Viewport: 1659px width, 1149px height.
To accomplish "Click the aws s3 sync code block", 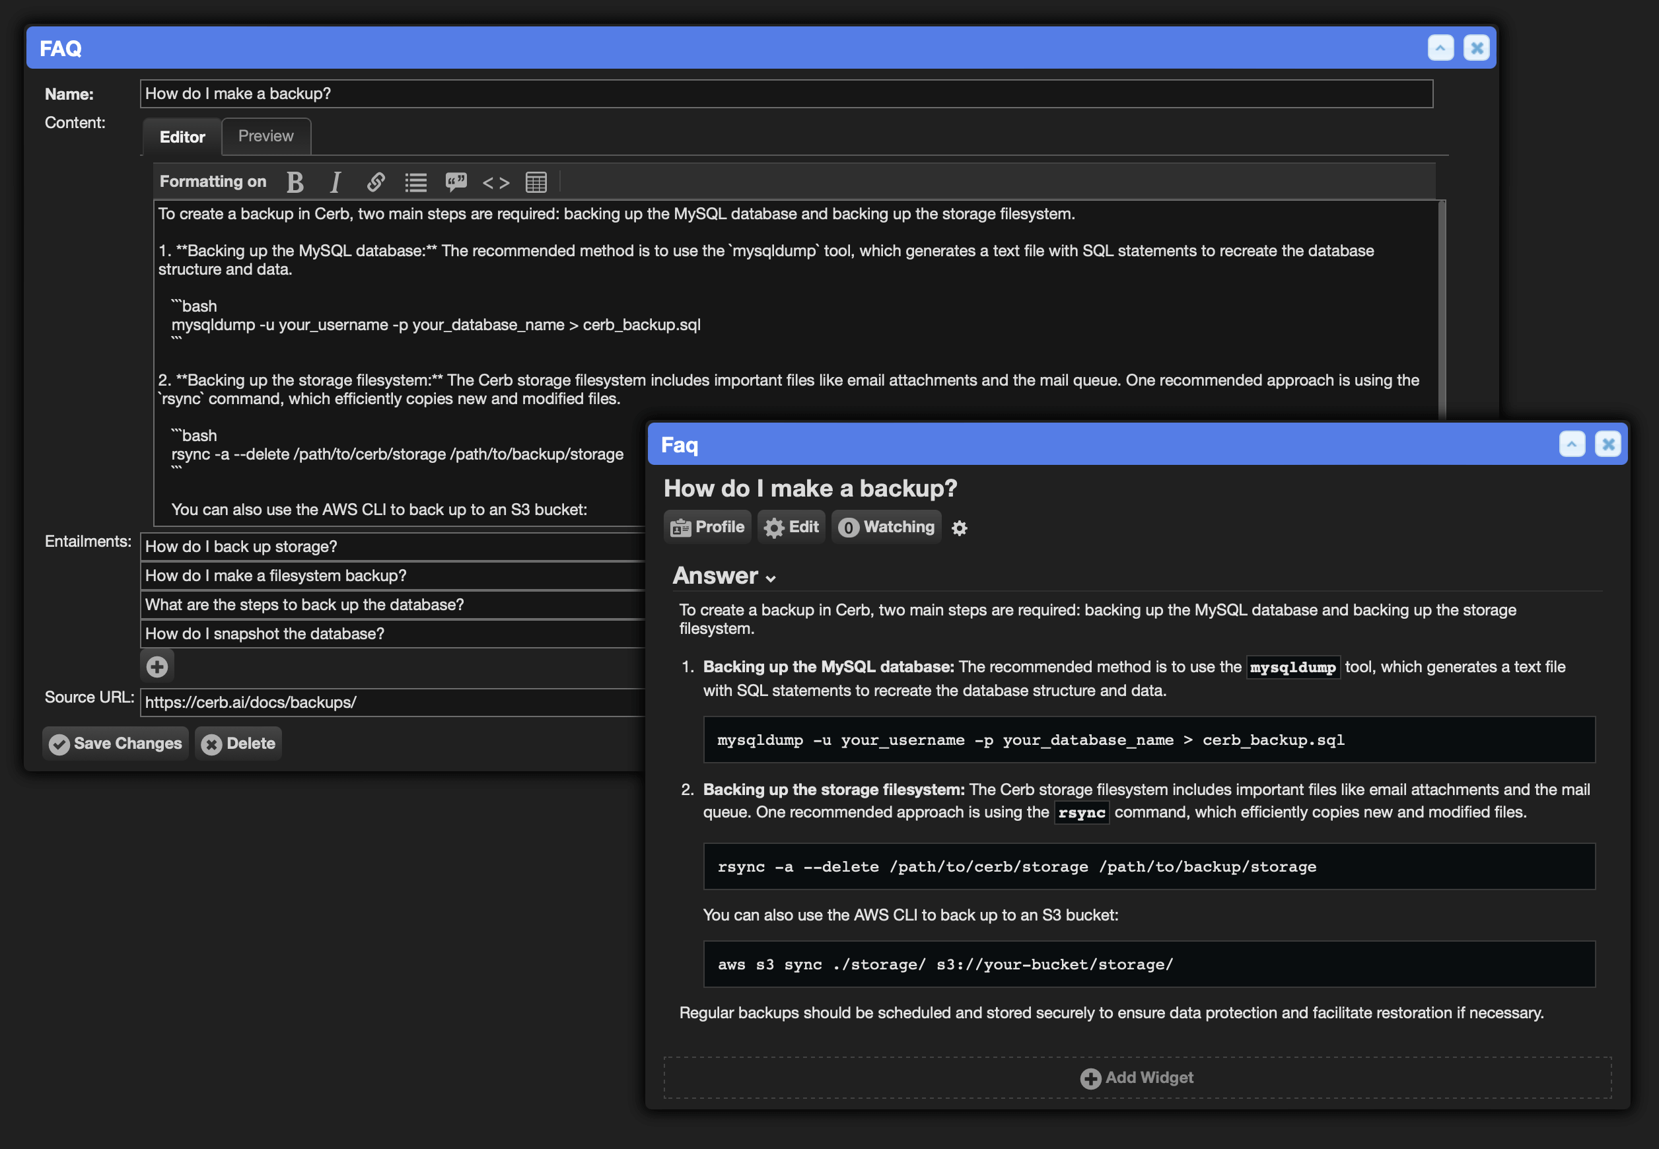I will point(1149,964).
